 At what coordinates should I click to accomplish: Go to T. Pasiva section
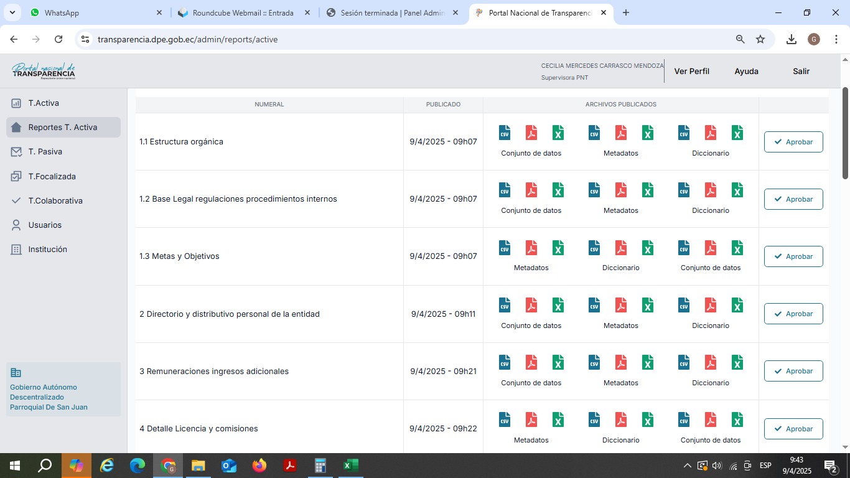click(45, 152)
